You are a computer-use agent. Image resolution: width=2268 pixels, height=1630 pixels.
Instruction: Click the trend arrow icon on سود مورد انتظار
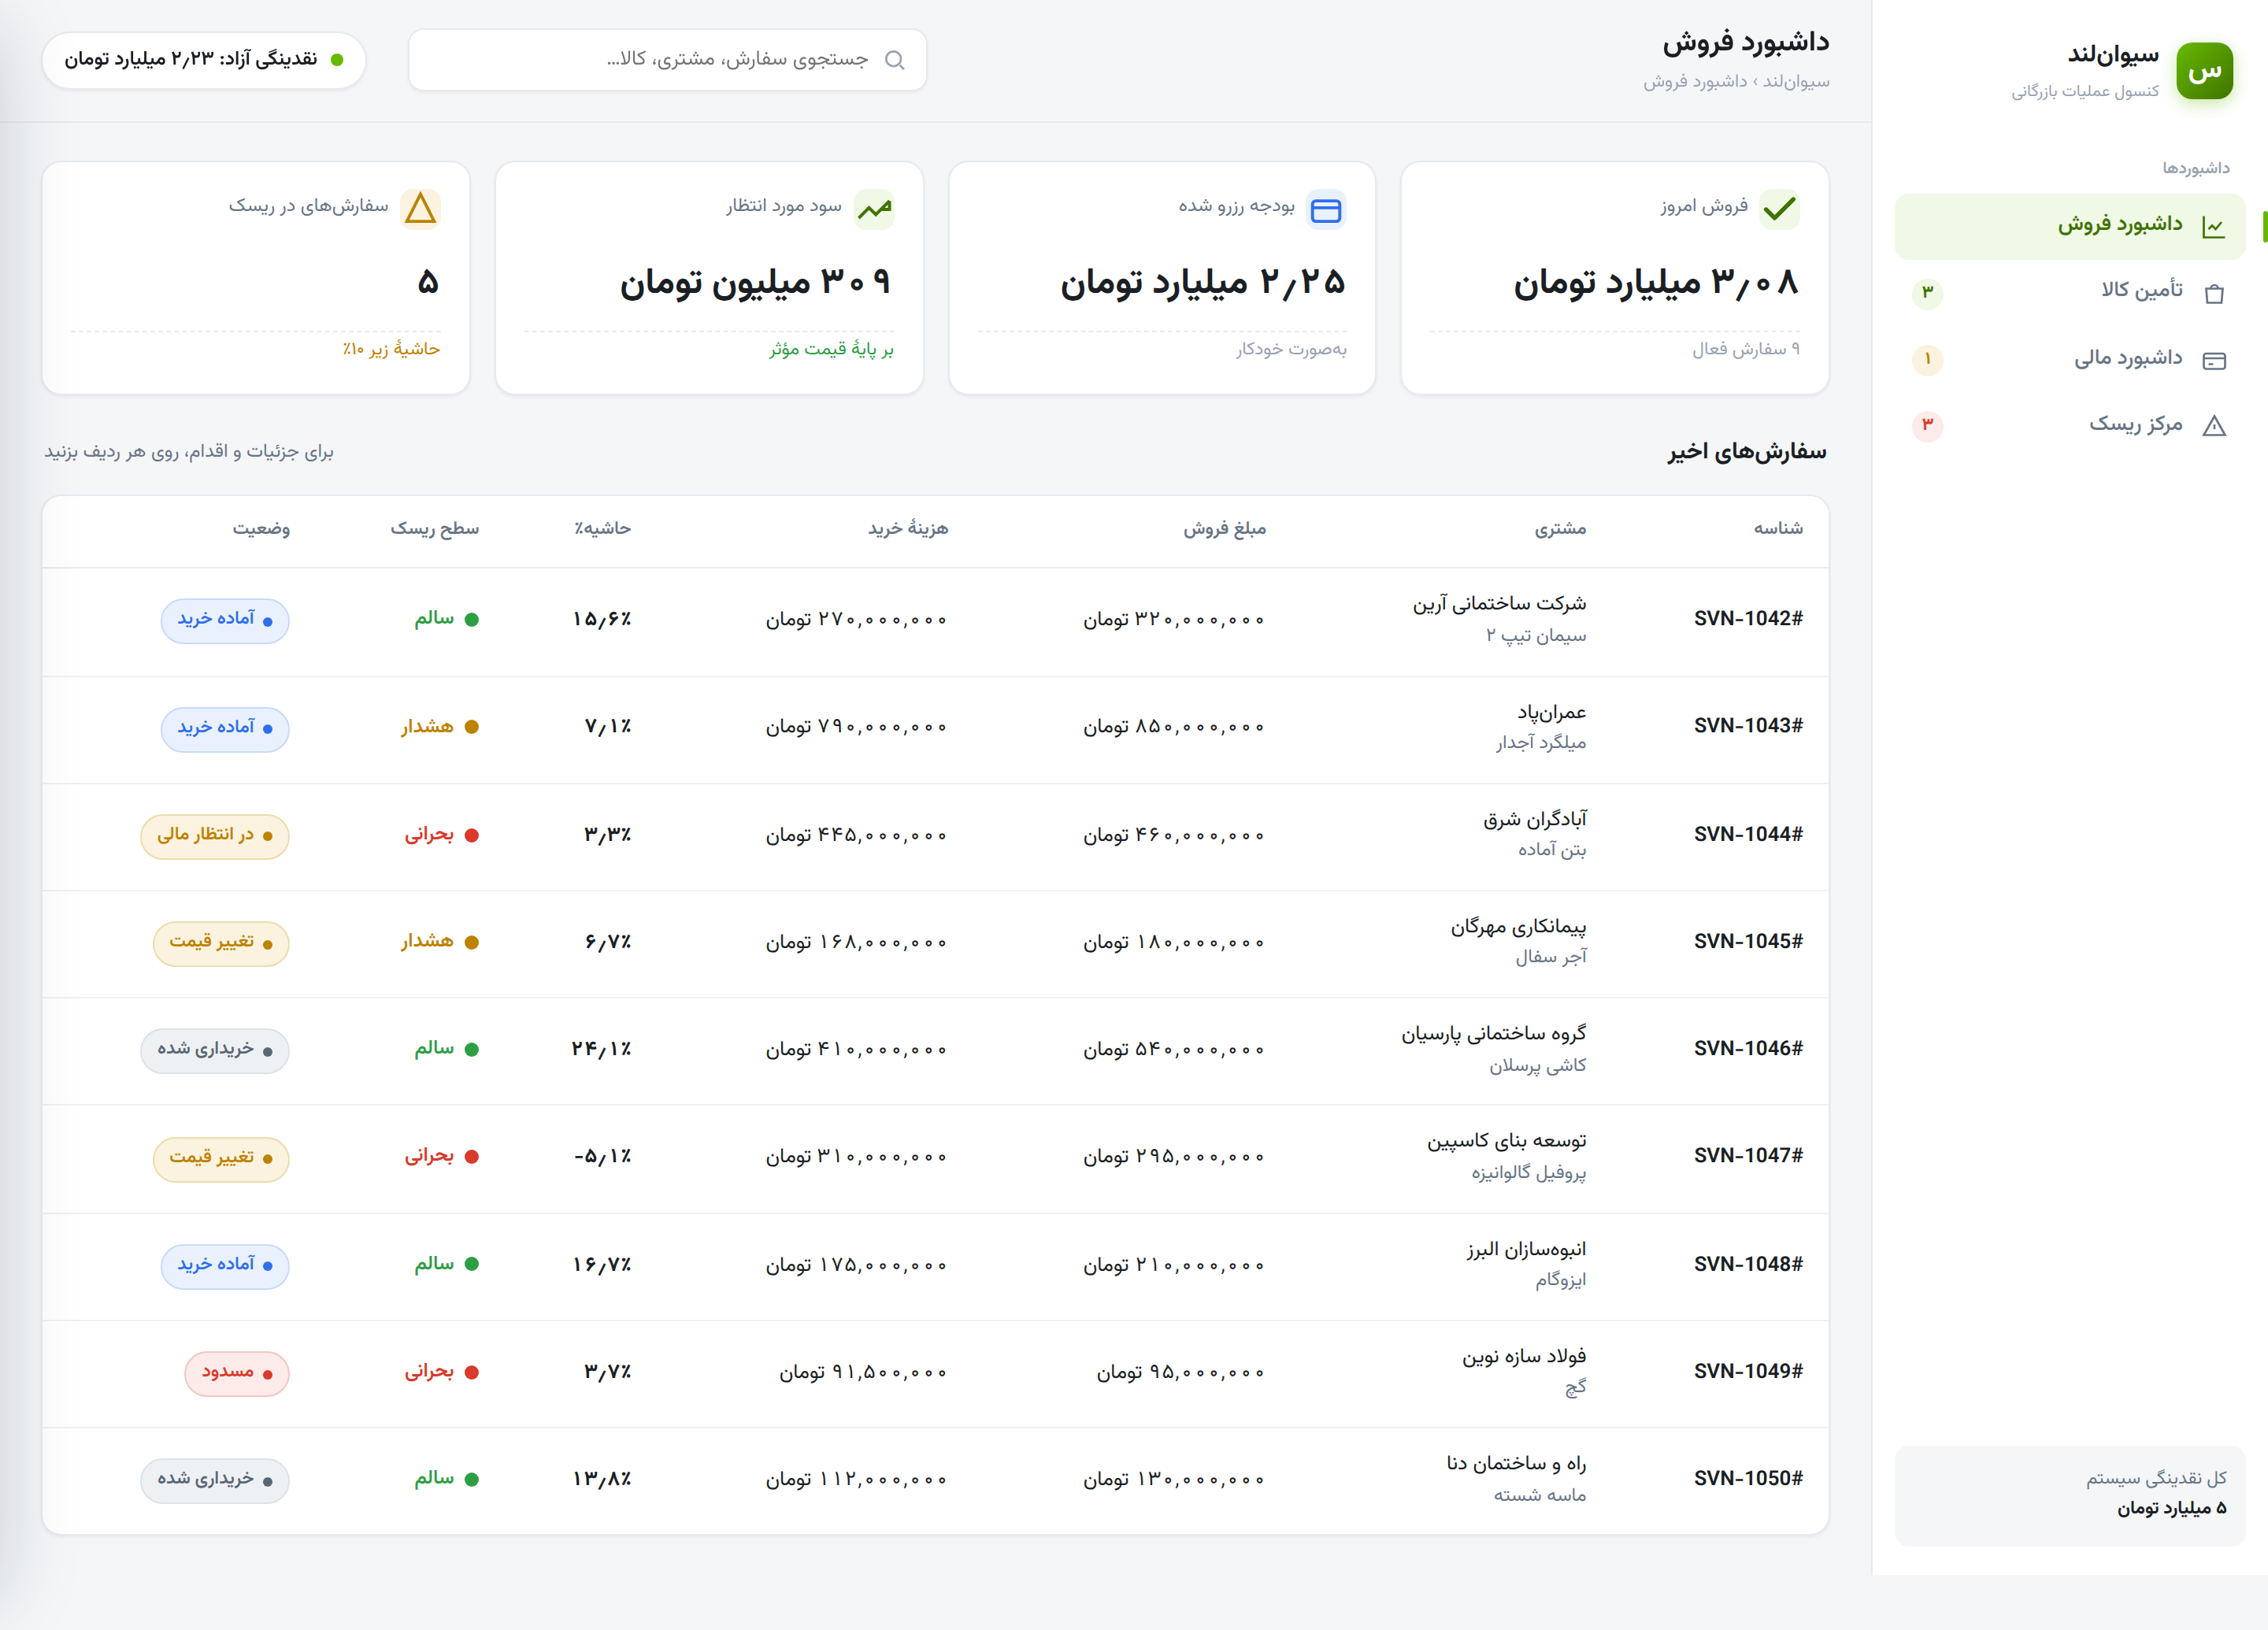tap(874, 209)
